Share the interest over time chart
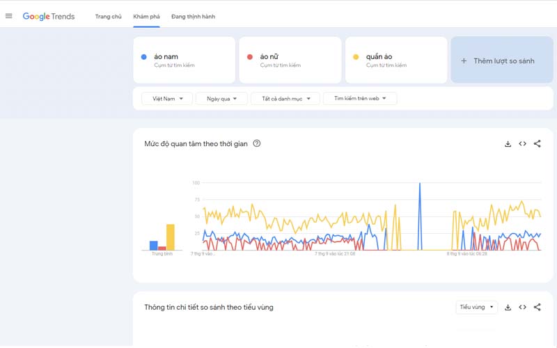The height and width of the screenshot is (348, 557). click(x=537, y=144)
